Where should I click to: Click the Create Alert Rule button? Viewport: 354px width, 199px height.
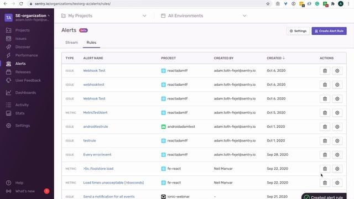point(329,31)
